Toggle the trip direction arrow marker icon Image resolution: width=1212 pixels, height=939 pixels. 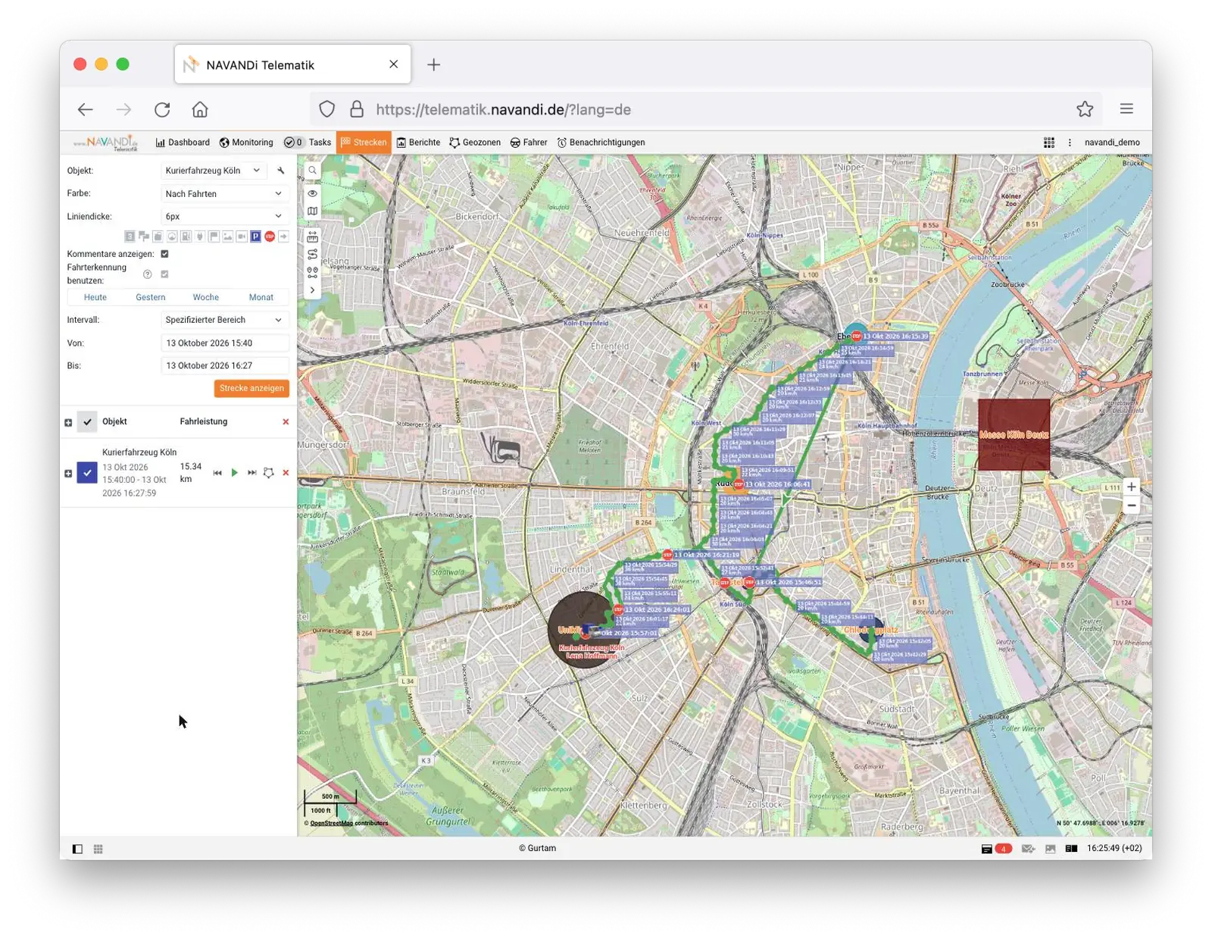283,236
